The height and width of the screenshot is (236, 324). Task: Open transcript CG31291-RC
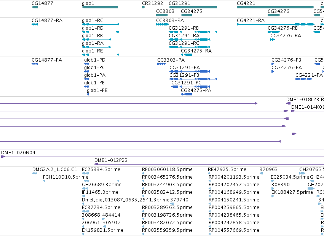[190, 47]
